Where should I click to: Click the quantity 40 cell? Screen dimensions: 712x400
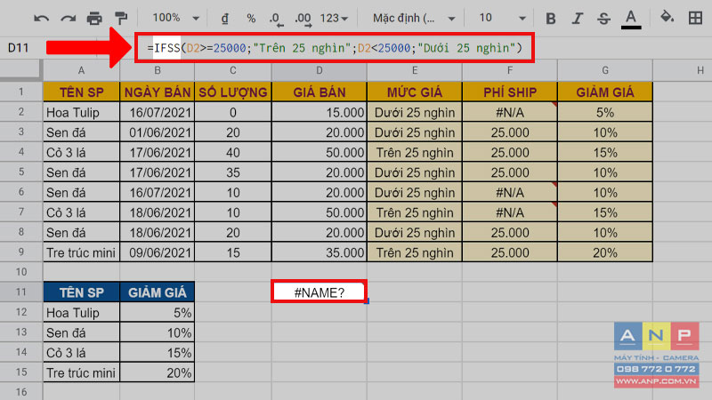click(x=233, y=152)
